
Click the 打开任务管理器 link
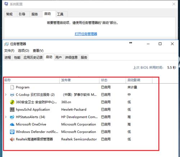pos(86,34)
